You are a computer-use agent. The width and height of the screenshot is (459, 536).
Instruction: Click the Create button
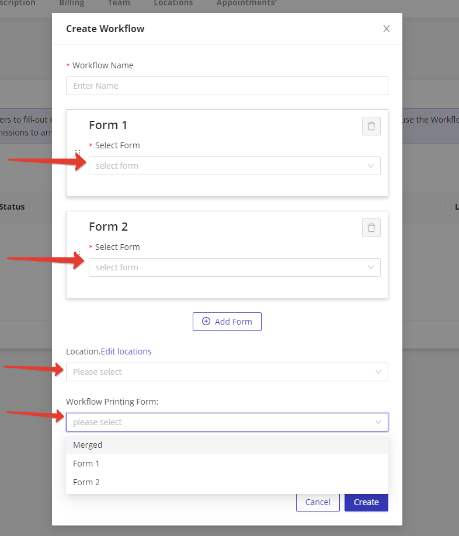click(366, 502)
